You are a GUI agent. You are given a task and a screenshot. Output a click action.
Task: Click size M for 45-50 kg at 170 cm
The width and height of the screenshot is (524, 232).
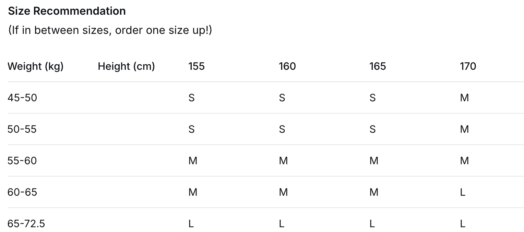click(464, 98)
